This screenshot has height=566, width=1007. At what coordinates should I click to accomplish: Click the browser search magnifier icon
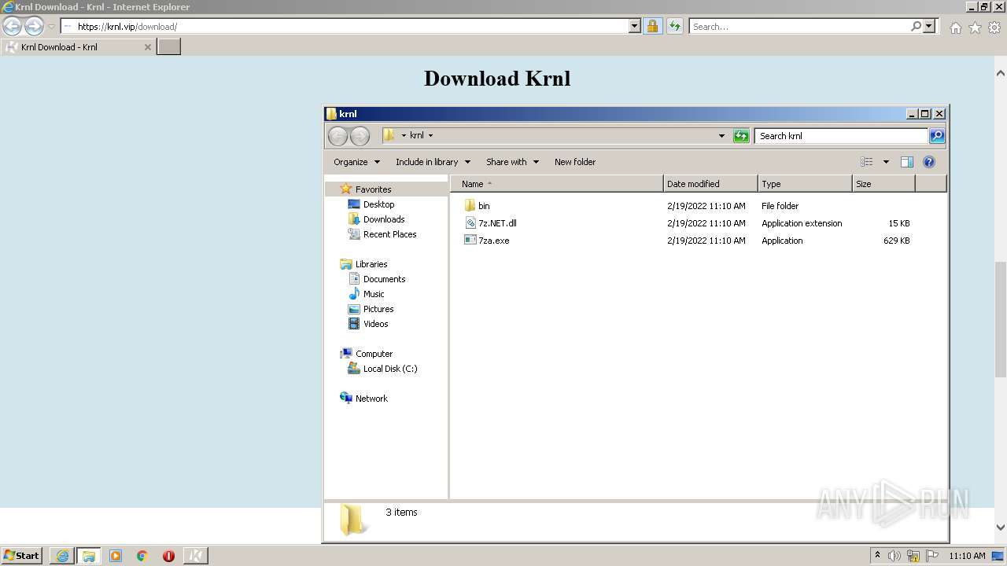[x=916, y=26]
